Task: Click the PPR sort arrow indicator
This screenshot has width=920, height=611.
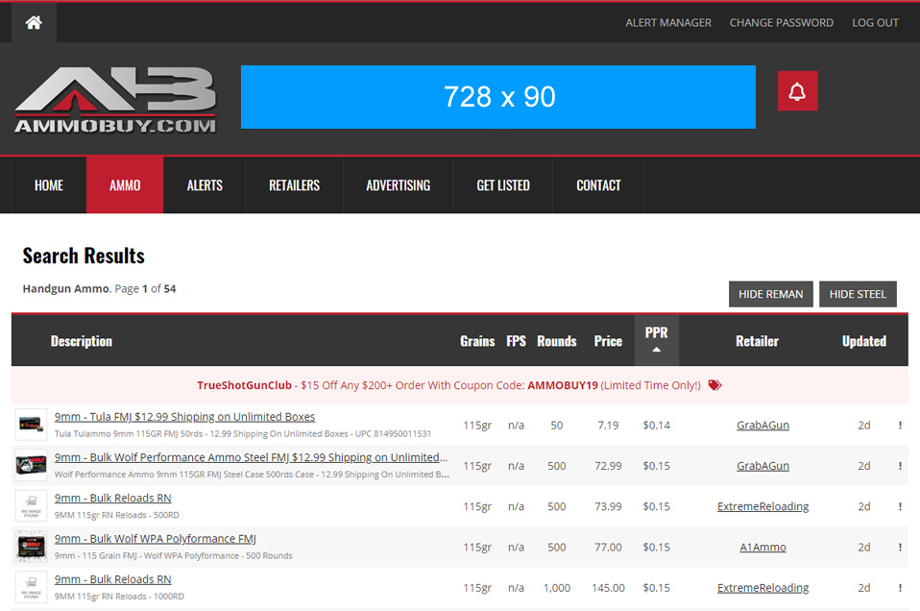Action: tap(657, 350)
